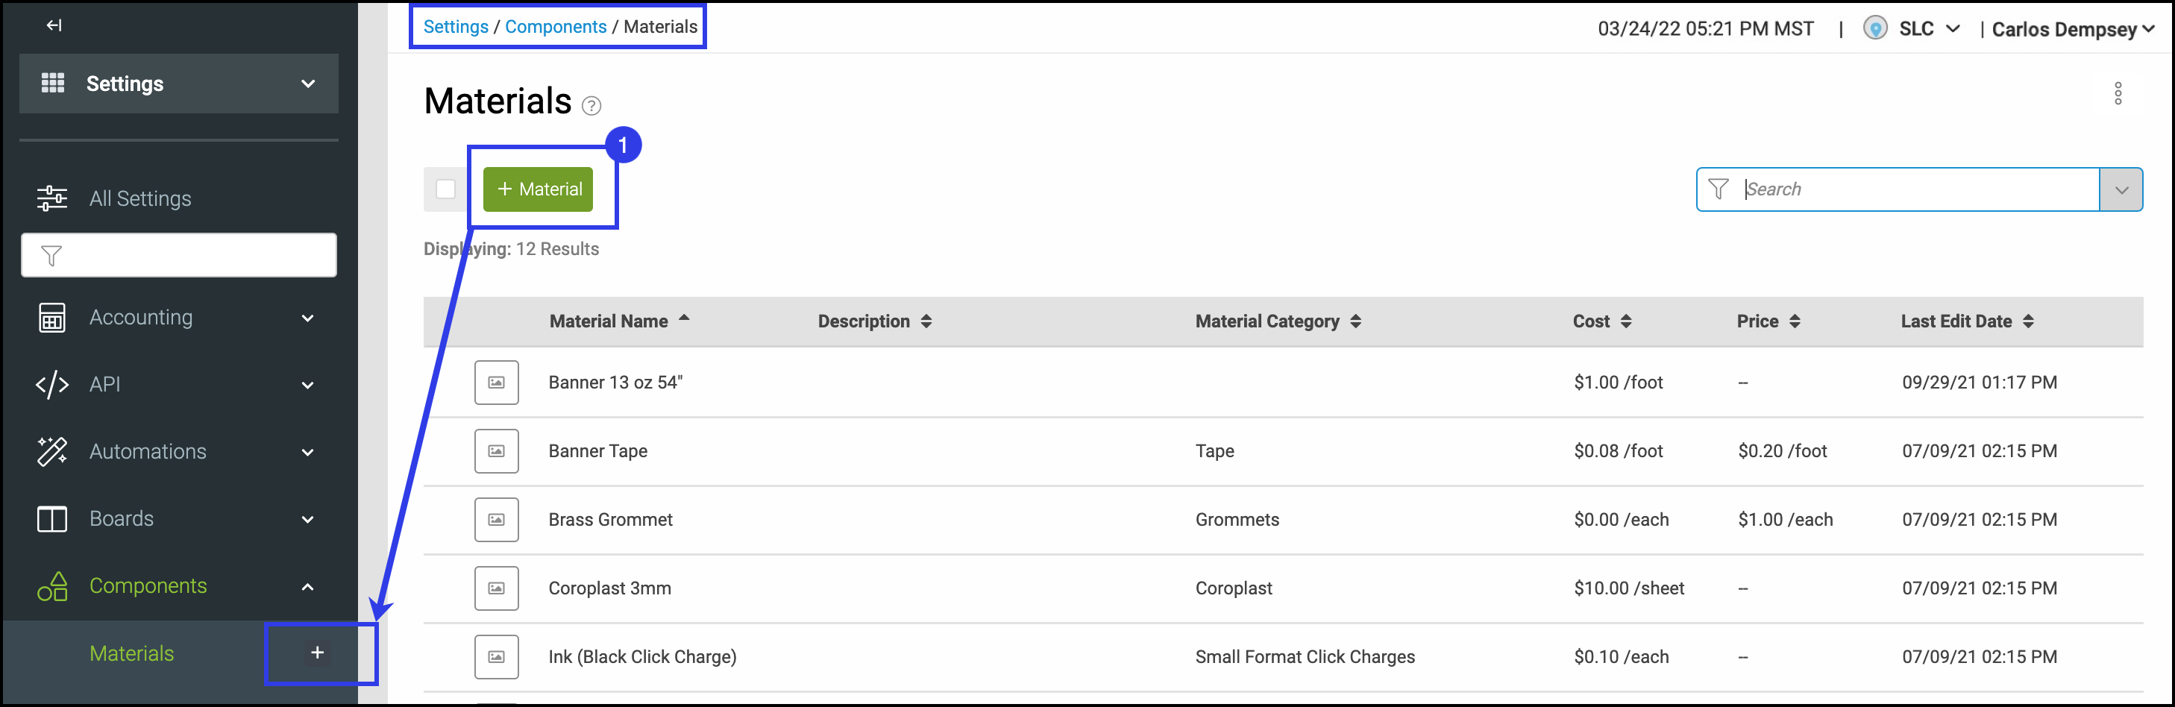Toggle the select-all checkbox beside + Material
The height and width of the screenshot is (707, 2175).
tap(446, 189)
